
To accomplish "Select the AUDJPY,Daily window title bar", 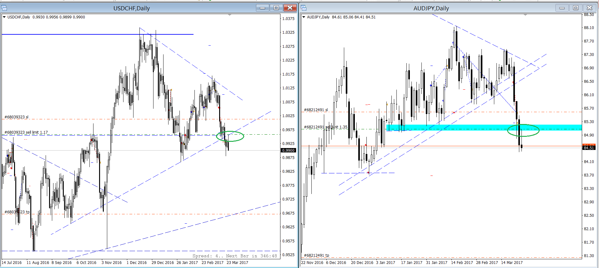I will 431,8.
